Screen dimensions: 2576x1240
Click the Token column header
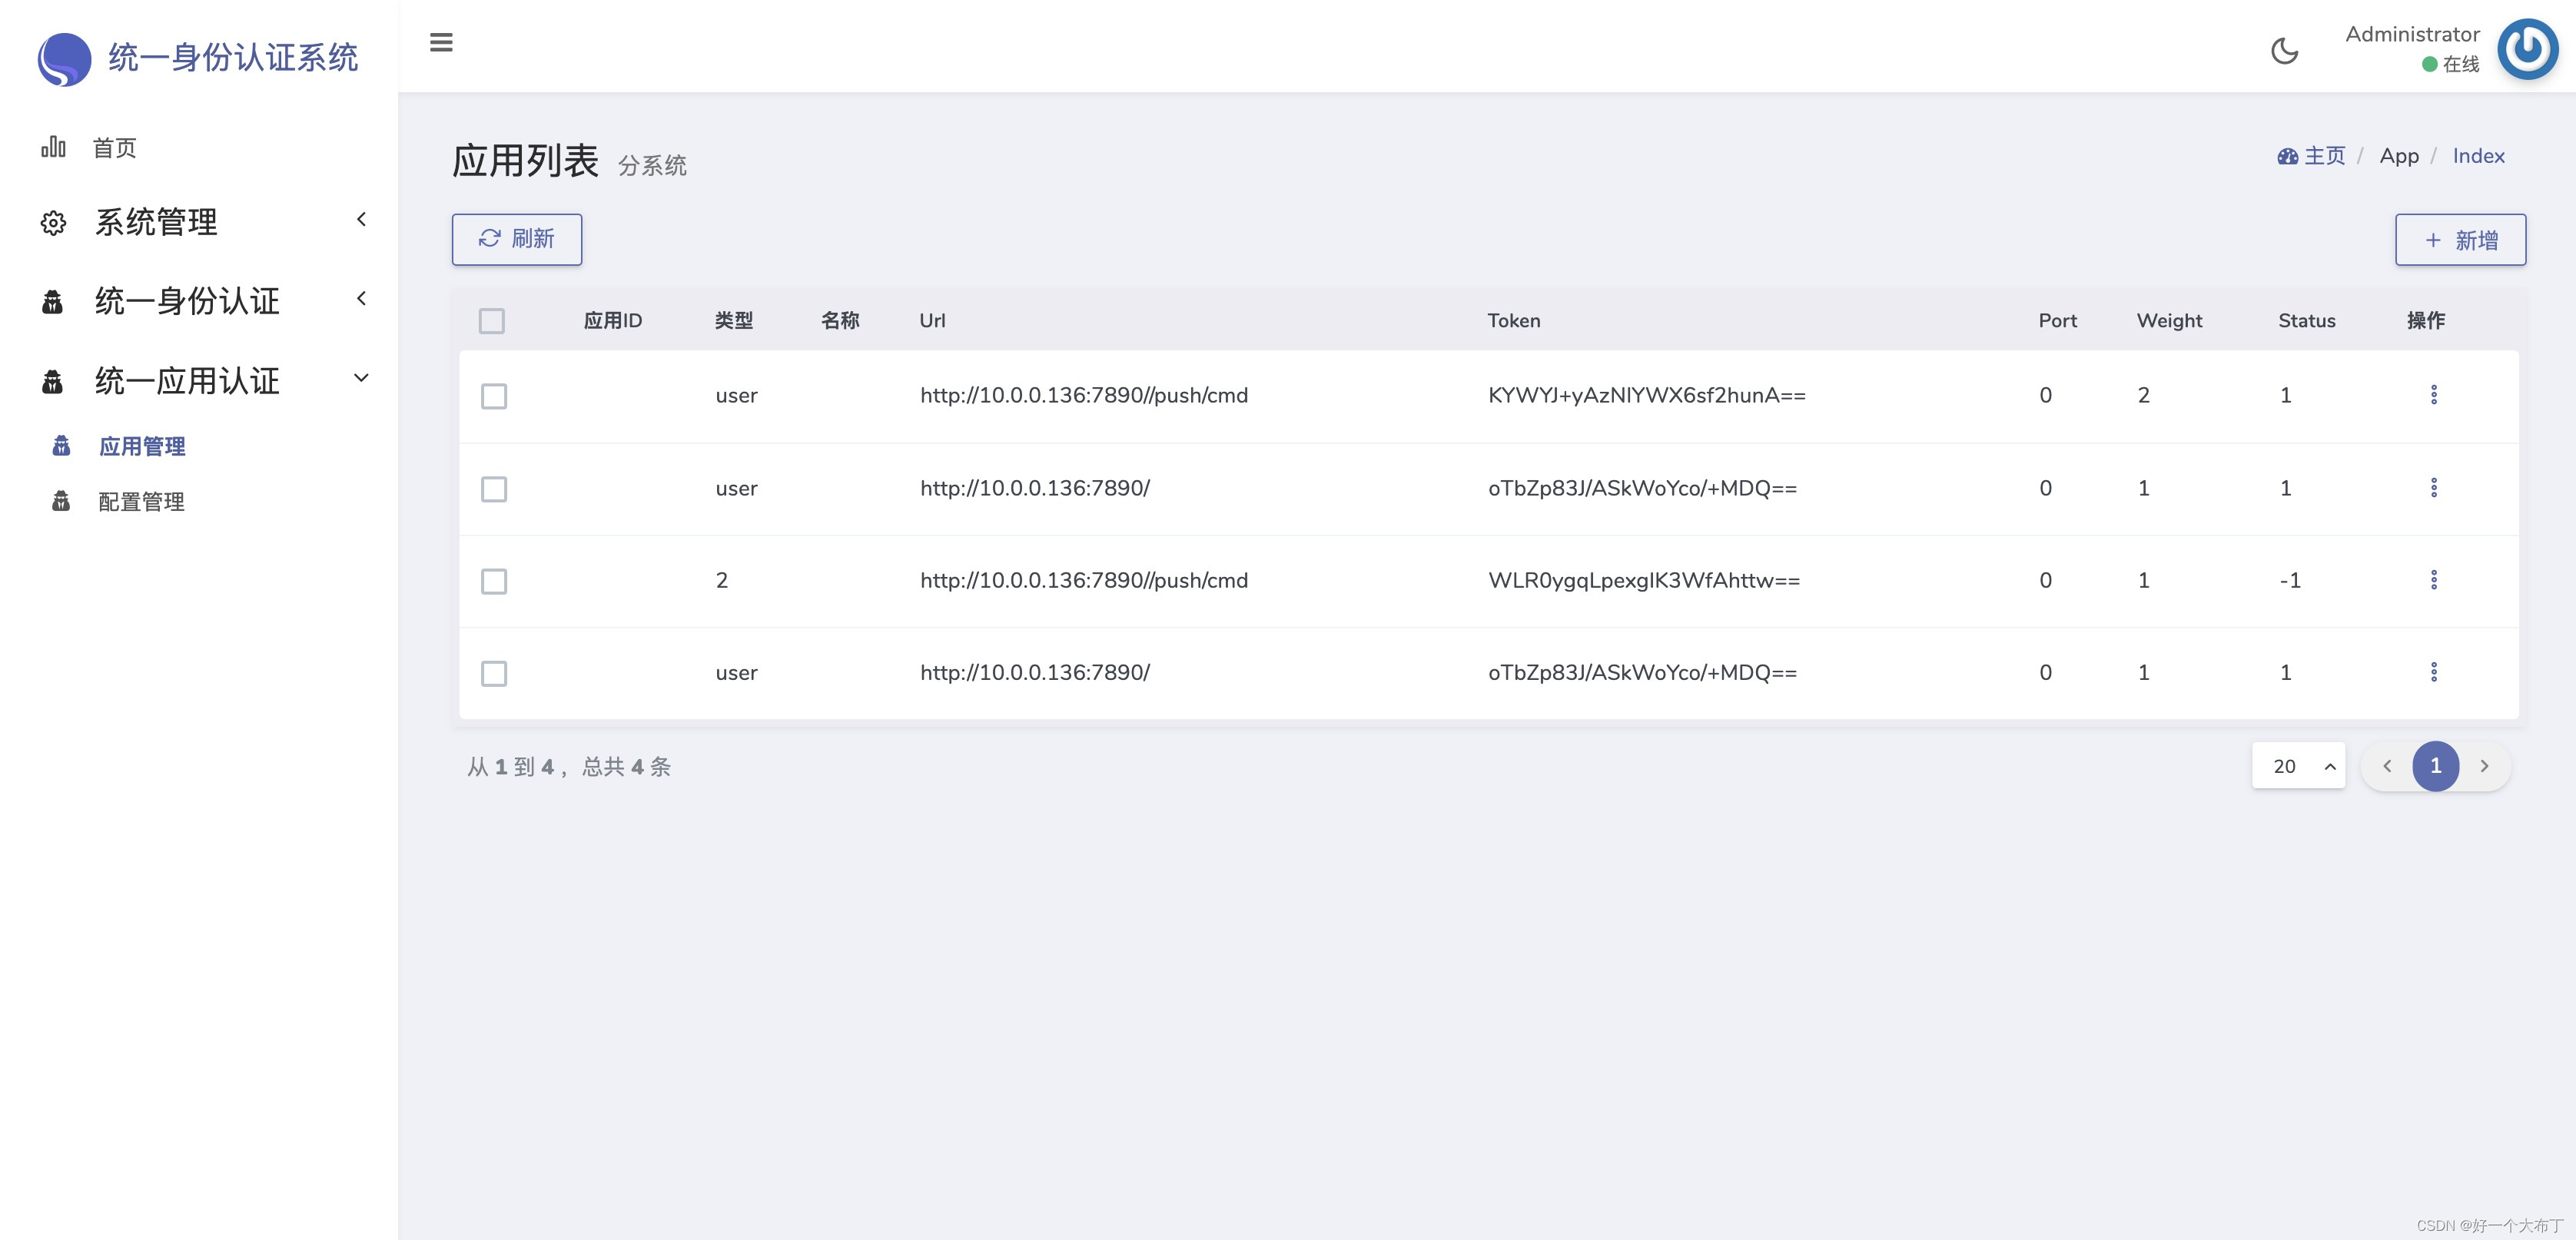coord(1514,320)
